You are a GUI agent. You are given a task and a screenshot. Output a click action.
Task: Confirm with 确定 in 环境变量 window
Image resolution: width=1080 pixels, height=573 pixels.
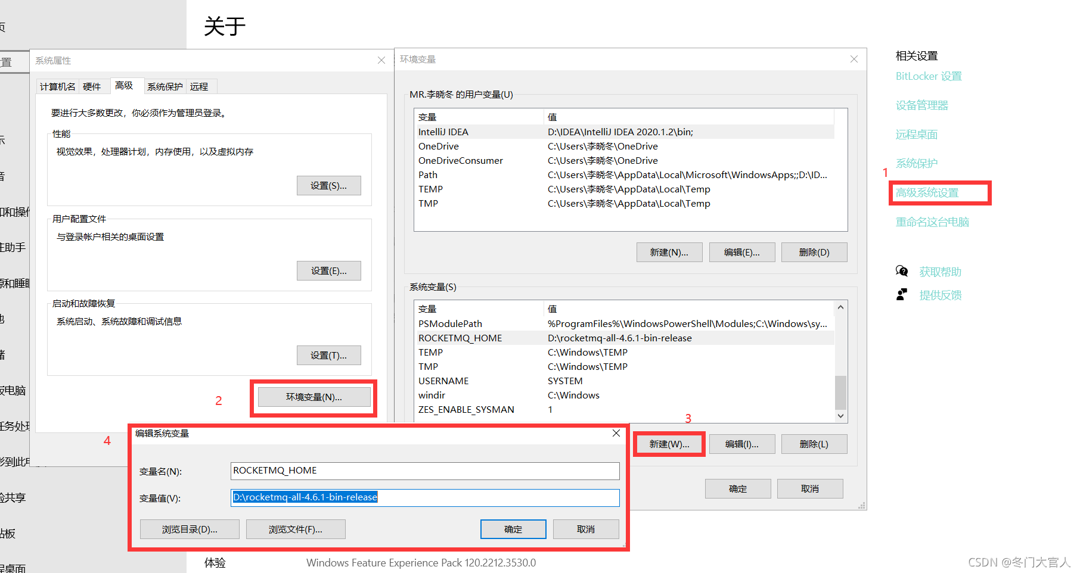(738, 489)
